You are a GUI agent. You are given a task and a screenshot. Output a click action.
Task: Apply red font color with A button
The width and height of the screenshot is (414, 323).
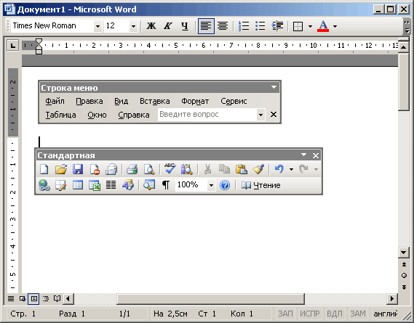point(323,26)
